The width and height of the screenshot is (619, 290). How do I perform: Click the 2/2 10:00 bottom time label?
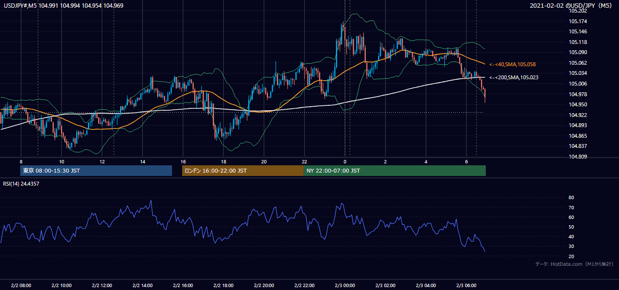pos(62,286)
